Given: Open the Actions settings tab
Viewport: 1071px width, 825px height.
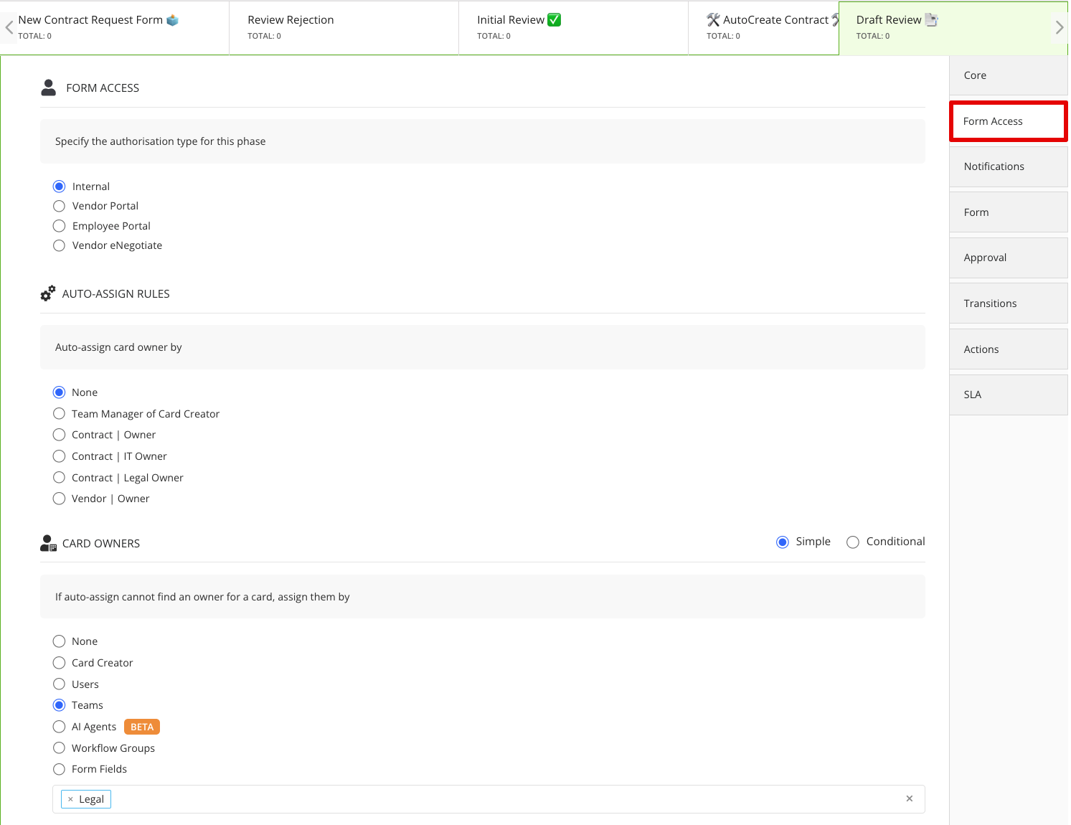Looking at the screenshot, I should click(x=1009, y=349).
